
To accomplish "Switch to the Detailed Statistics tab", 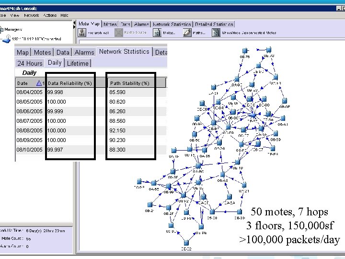I will coord(214,24).
